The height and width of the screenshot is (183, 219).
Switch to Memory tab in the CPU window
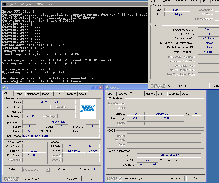point(47,94)
